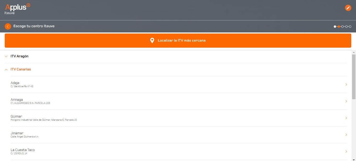Click Localizar la ITV más cercana button
The image size is (356, 161).
click(178, 41)
